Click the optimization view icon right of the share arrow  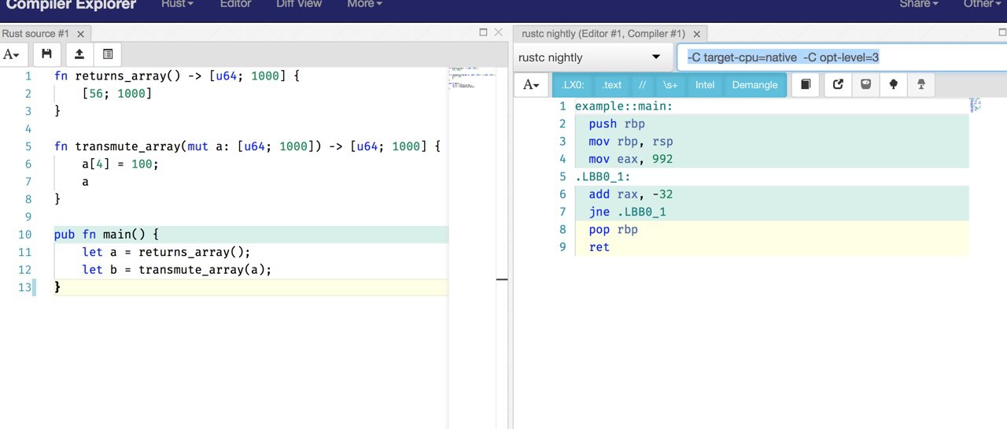coord(865,85)
